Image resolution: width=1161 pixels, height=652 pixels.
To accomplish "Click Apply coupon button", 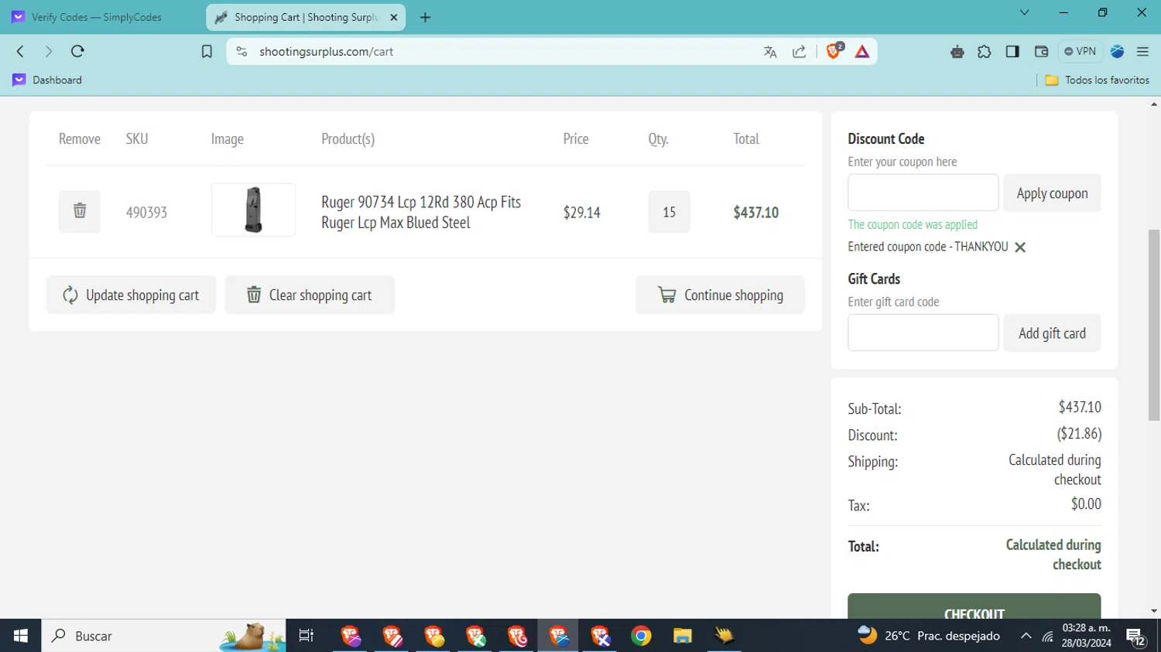I will [1052, 193].
